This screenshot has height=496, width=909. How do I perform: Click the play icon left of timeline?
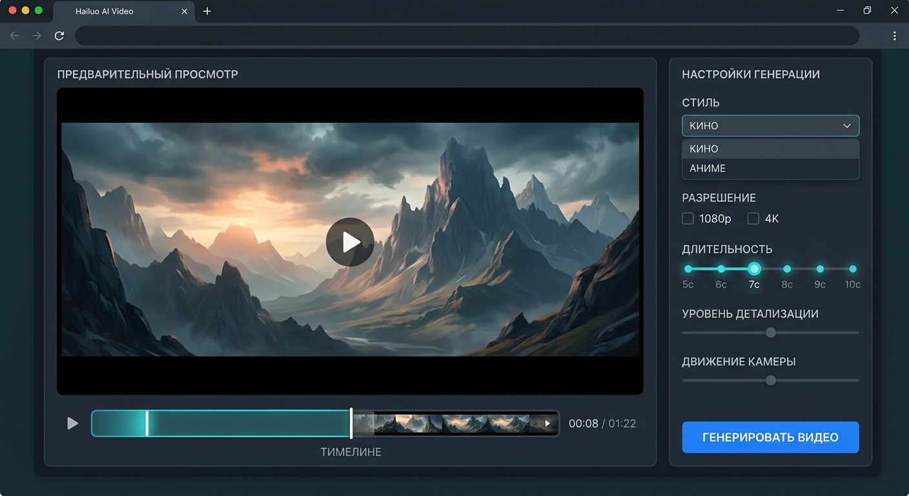[x=73, y=423]
